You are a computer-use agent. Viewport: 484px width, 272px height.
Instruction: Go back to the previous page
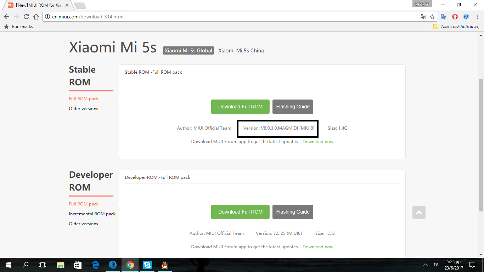[6, 17]
